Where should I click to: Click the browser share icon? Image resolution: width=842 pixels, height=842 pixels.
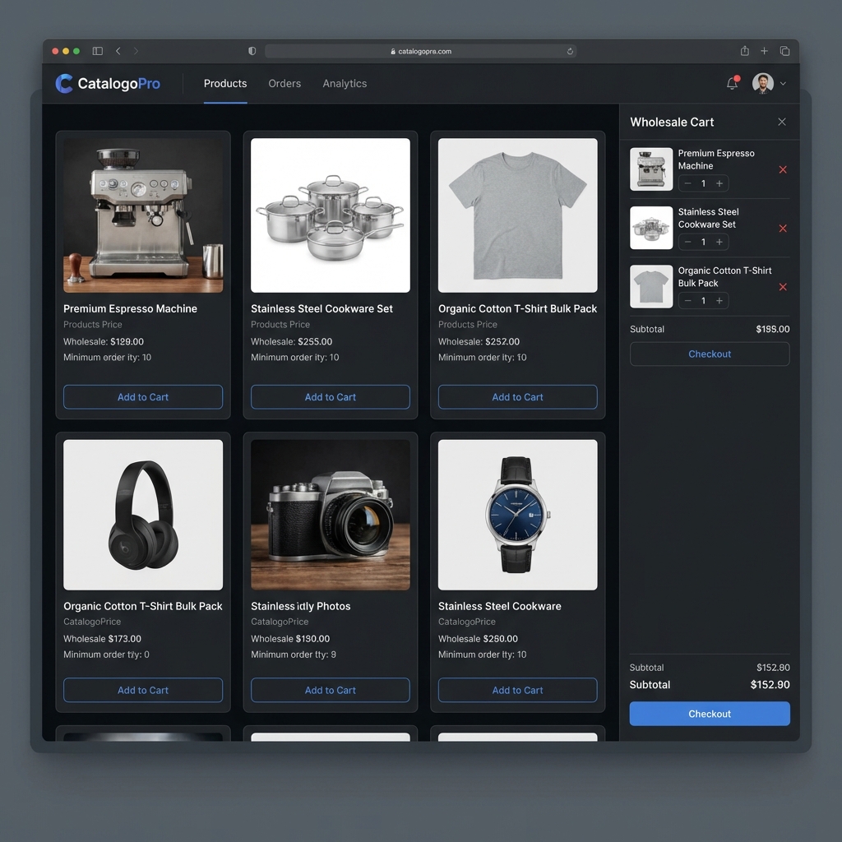coord(744,51)
